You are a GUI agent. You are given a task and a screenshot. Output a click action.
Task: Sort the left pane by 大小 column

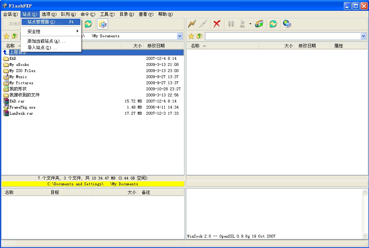[133, 46]
